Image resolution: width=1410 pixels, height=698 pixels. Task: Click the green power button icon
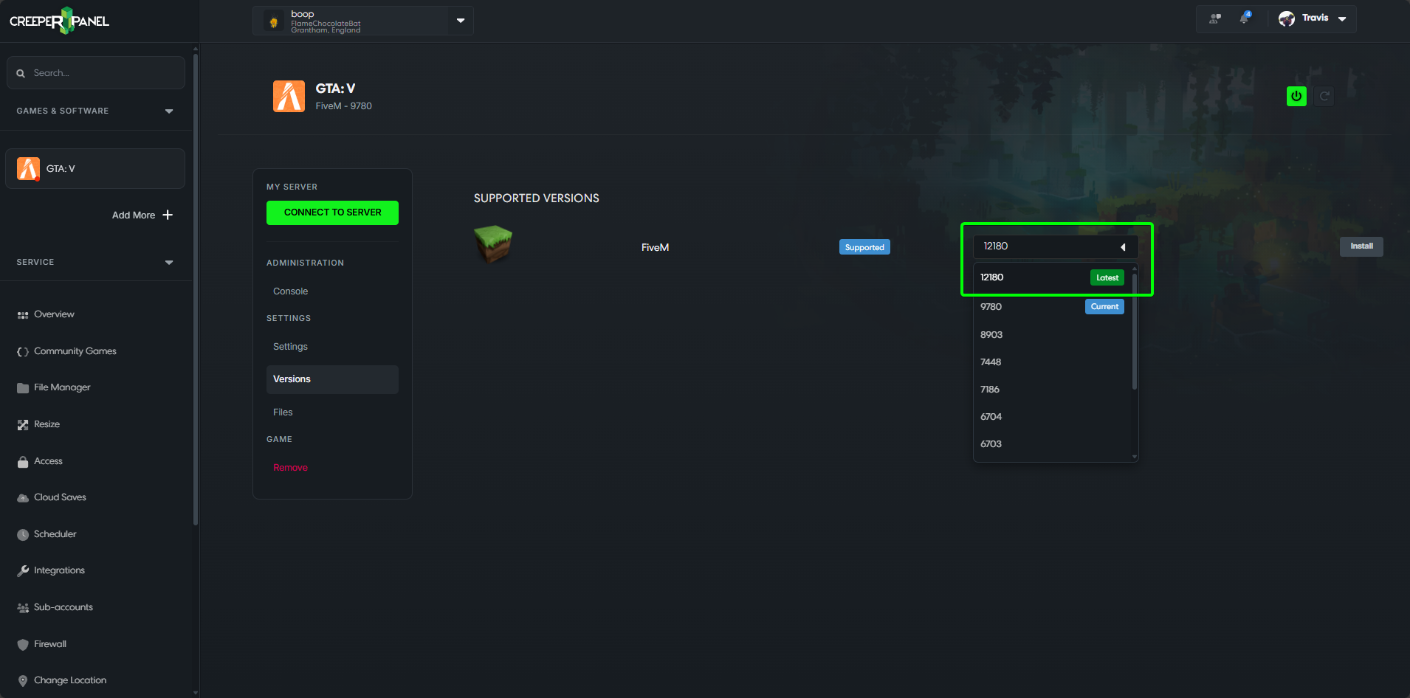click(x=1296, y=96)
